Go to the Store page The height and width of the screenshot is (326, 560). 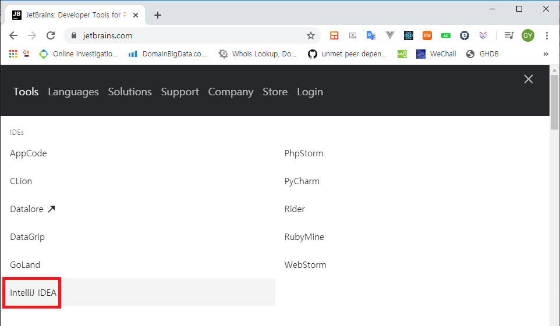[x=275, y=92]
